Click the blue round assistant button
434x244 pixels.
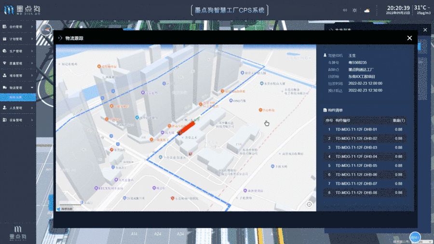pos(414,237)
